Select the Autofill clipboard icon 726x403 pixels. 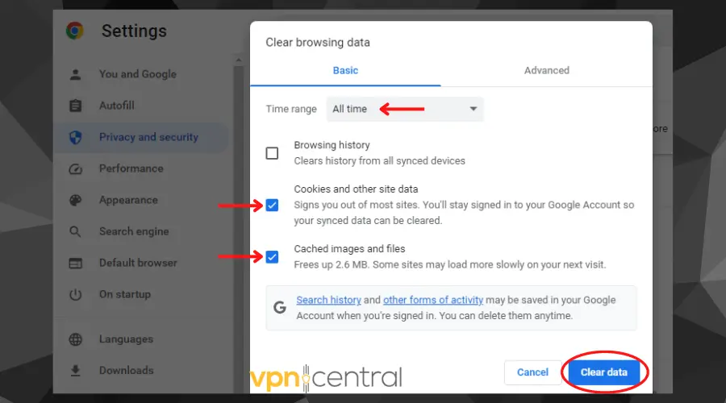click(75, 106)
